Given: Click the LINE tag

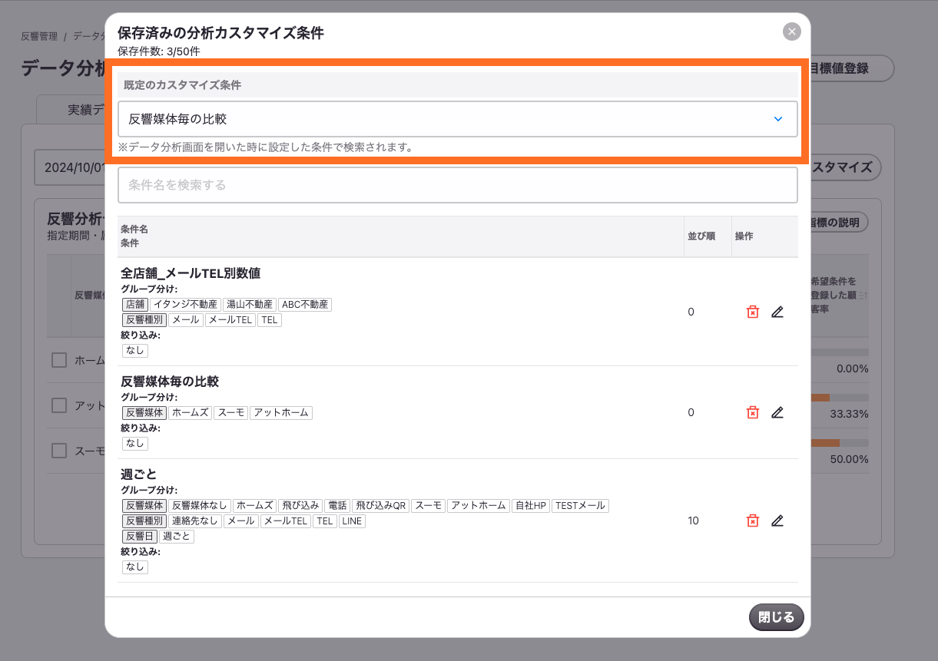Looking at the screenshot, I should coord(352,521).
